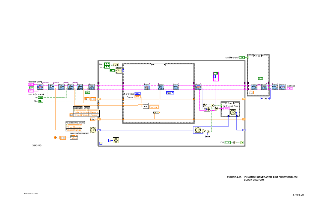Open the Fixed enum constant dropdown
Screen dimensions: 316x204
pyautogui.click(x=265, y=99)
